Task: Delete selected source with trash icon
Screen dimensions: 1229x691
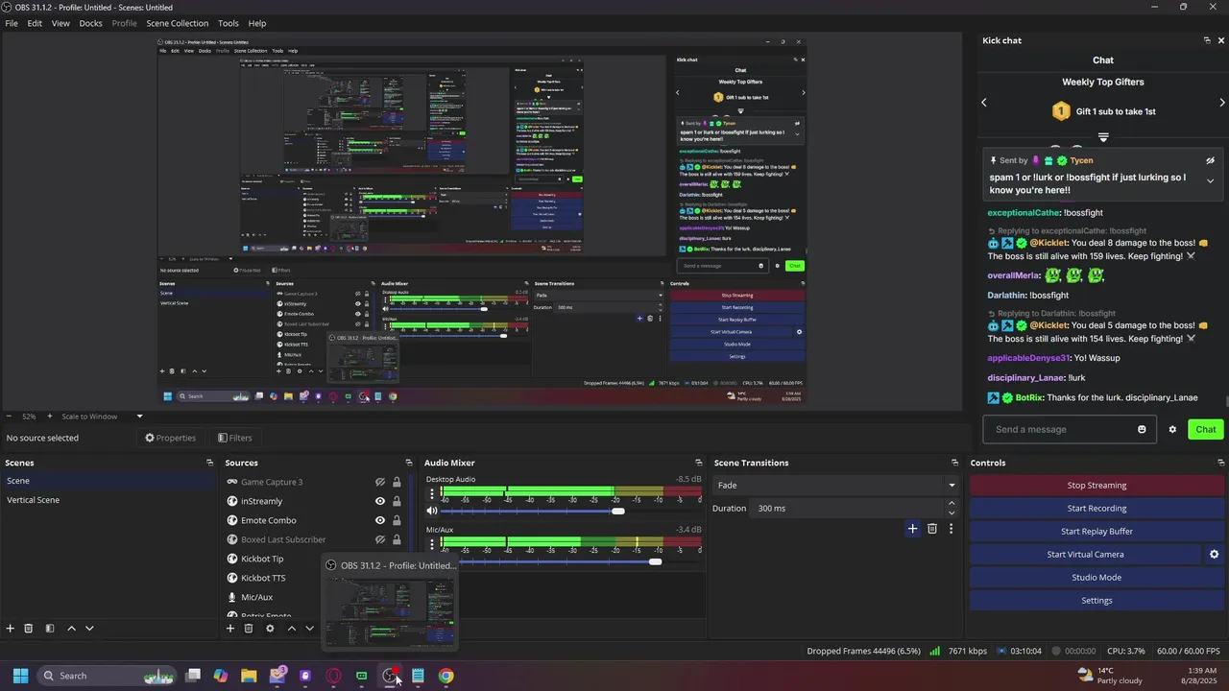Action: (x=249, y=629)
